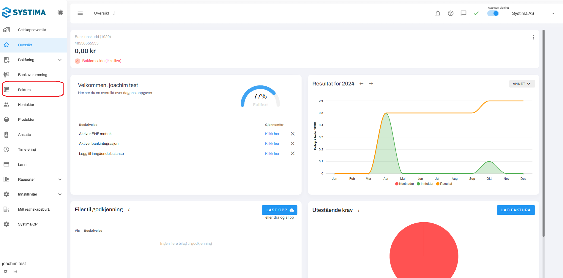Click LAST OPP upload button

click(280, 210)
